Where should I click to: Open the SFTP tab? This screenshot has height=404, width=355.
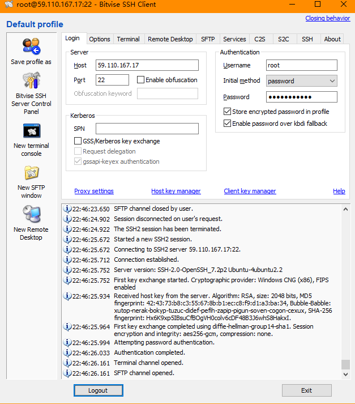(208, 39)
